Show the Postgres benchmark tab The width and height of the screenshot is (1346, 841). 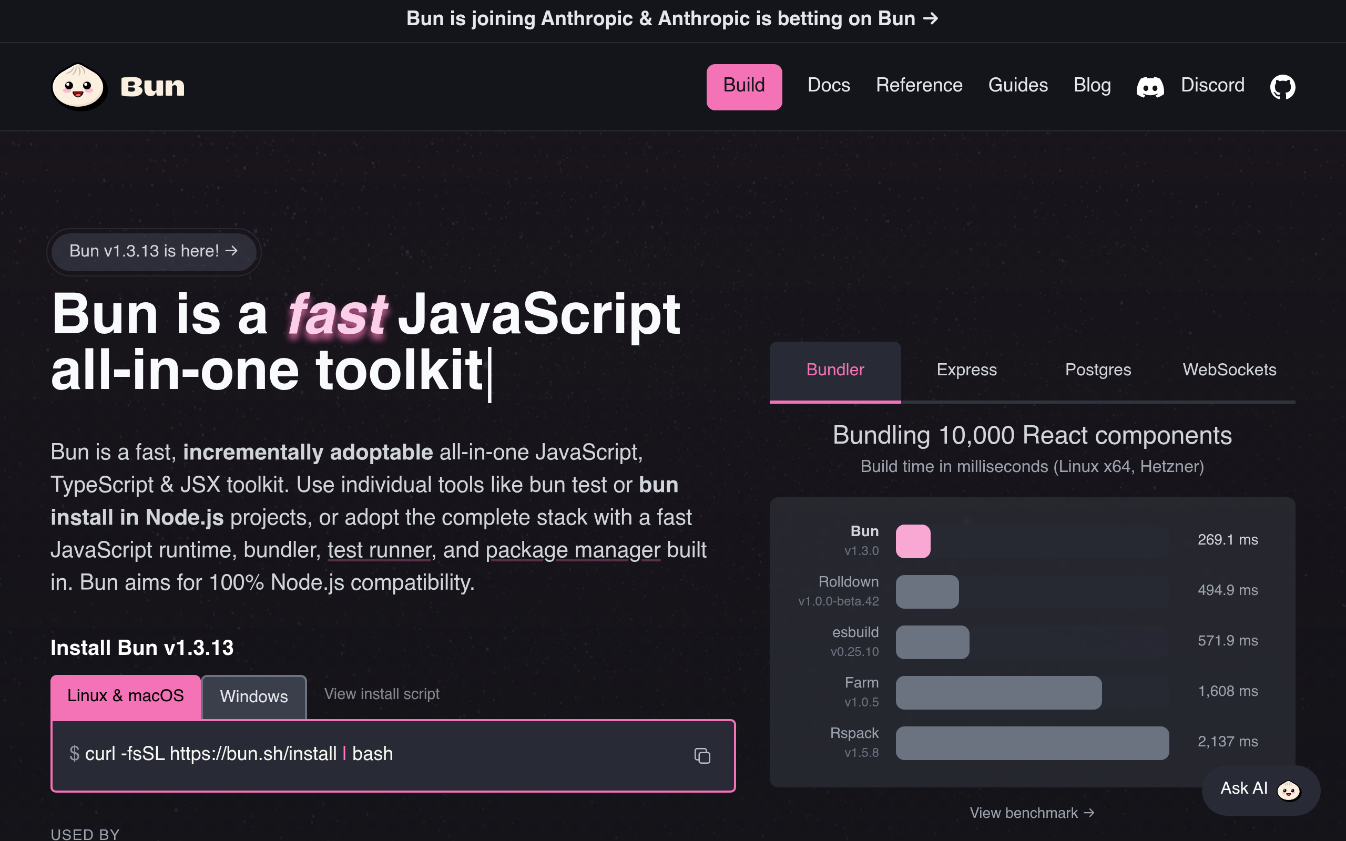point(1098,370)
